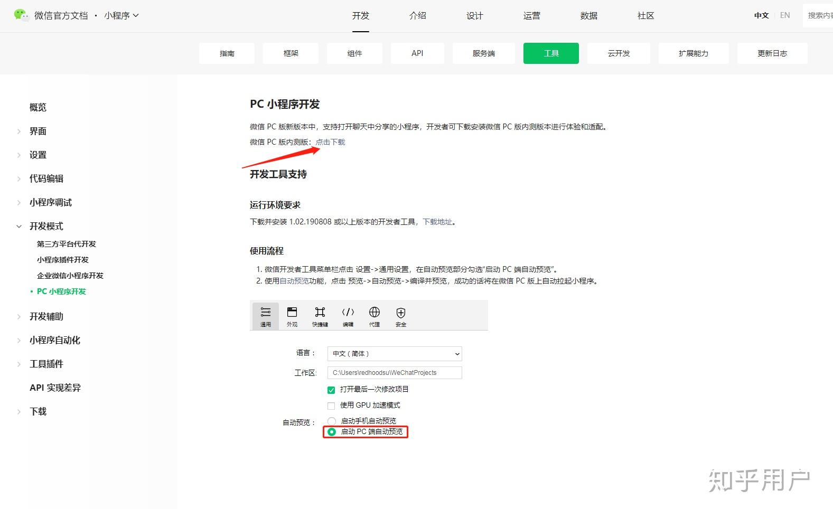Switch to the API sub-tab
The image size is (833, 509).
coord(417,53)
